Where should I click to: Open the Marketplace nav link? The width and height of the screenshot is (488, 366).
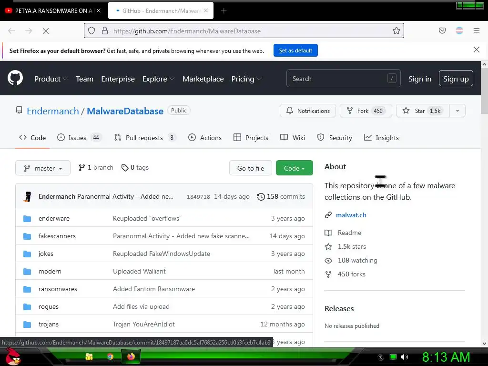(x=203, y=79)
